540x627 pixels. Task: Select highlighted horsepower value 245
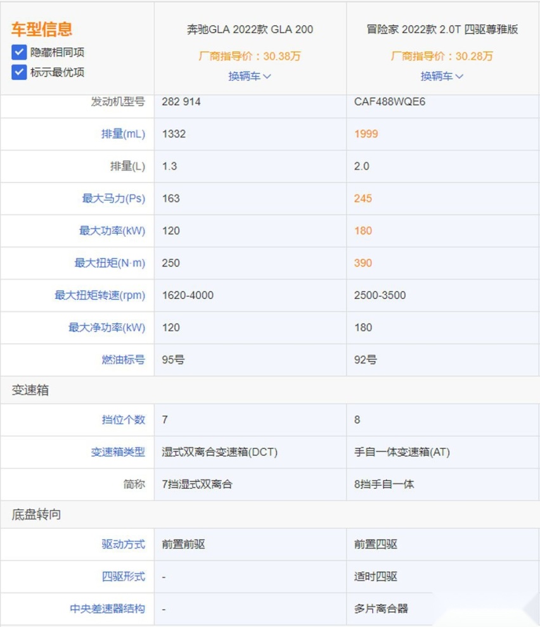click(x=363, y=198)
